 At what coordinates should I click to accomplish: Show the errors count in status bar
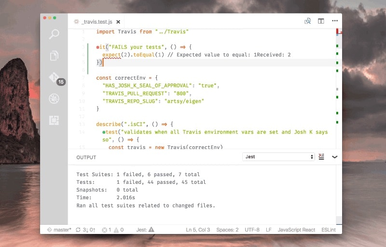pos(107,230)
